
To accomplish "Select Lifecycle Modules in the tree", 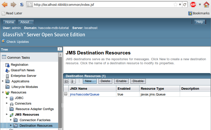I will (25, 87).
